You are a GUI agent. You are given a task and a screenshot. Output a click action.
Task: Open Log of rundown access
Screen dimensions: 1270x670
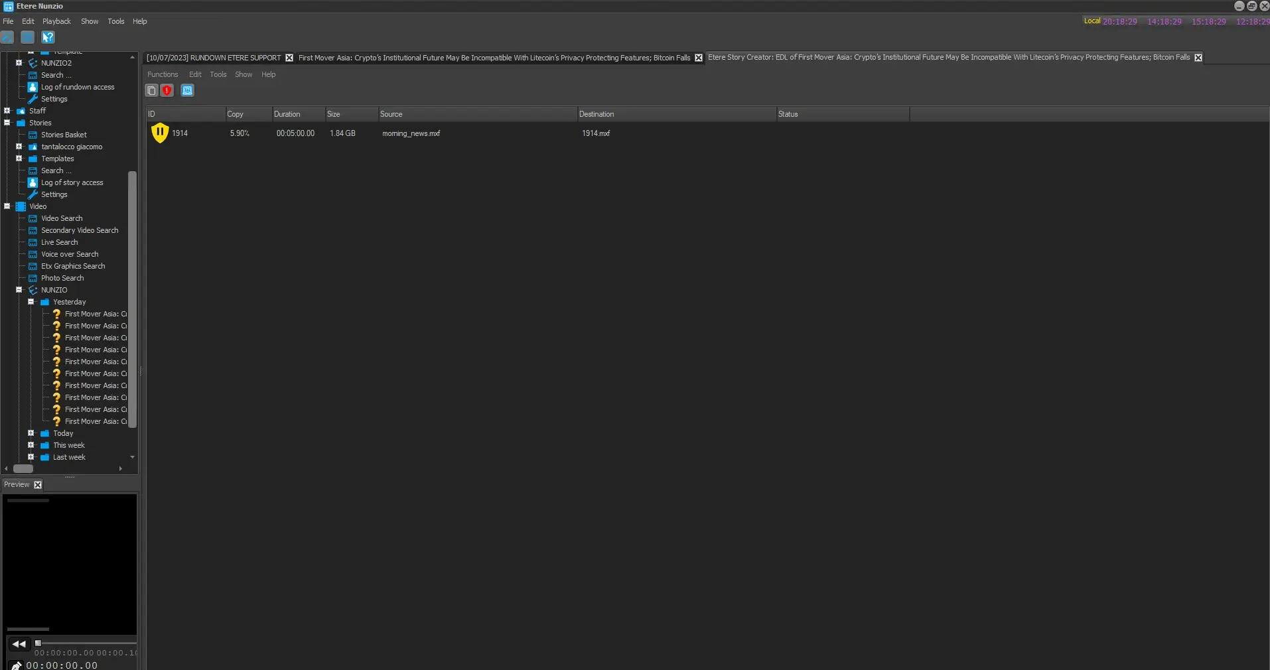tap(77, 87)
